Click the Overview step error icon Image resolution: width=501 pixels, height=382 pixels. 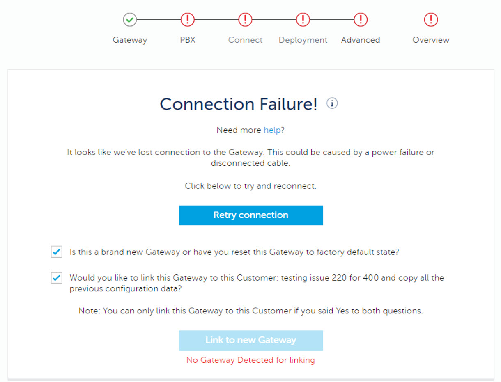pos(431,19)
